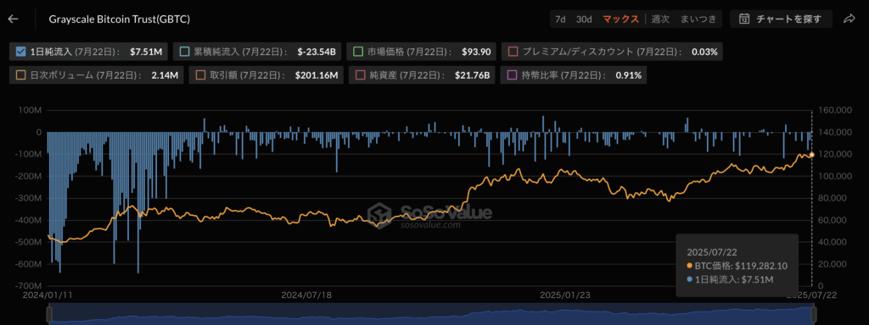Click the orange endpoint marker on BTC line

812,155
